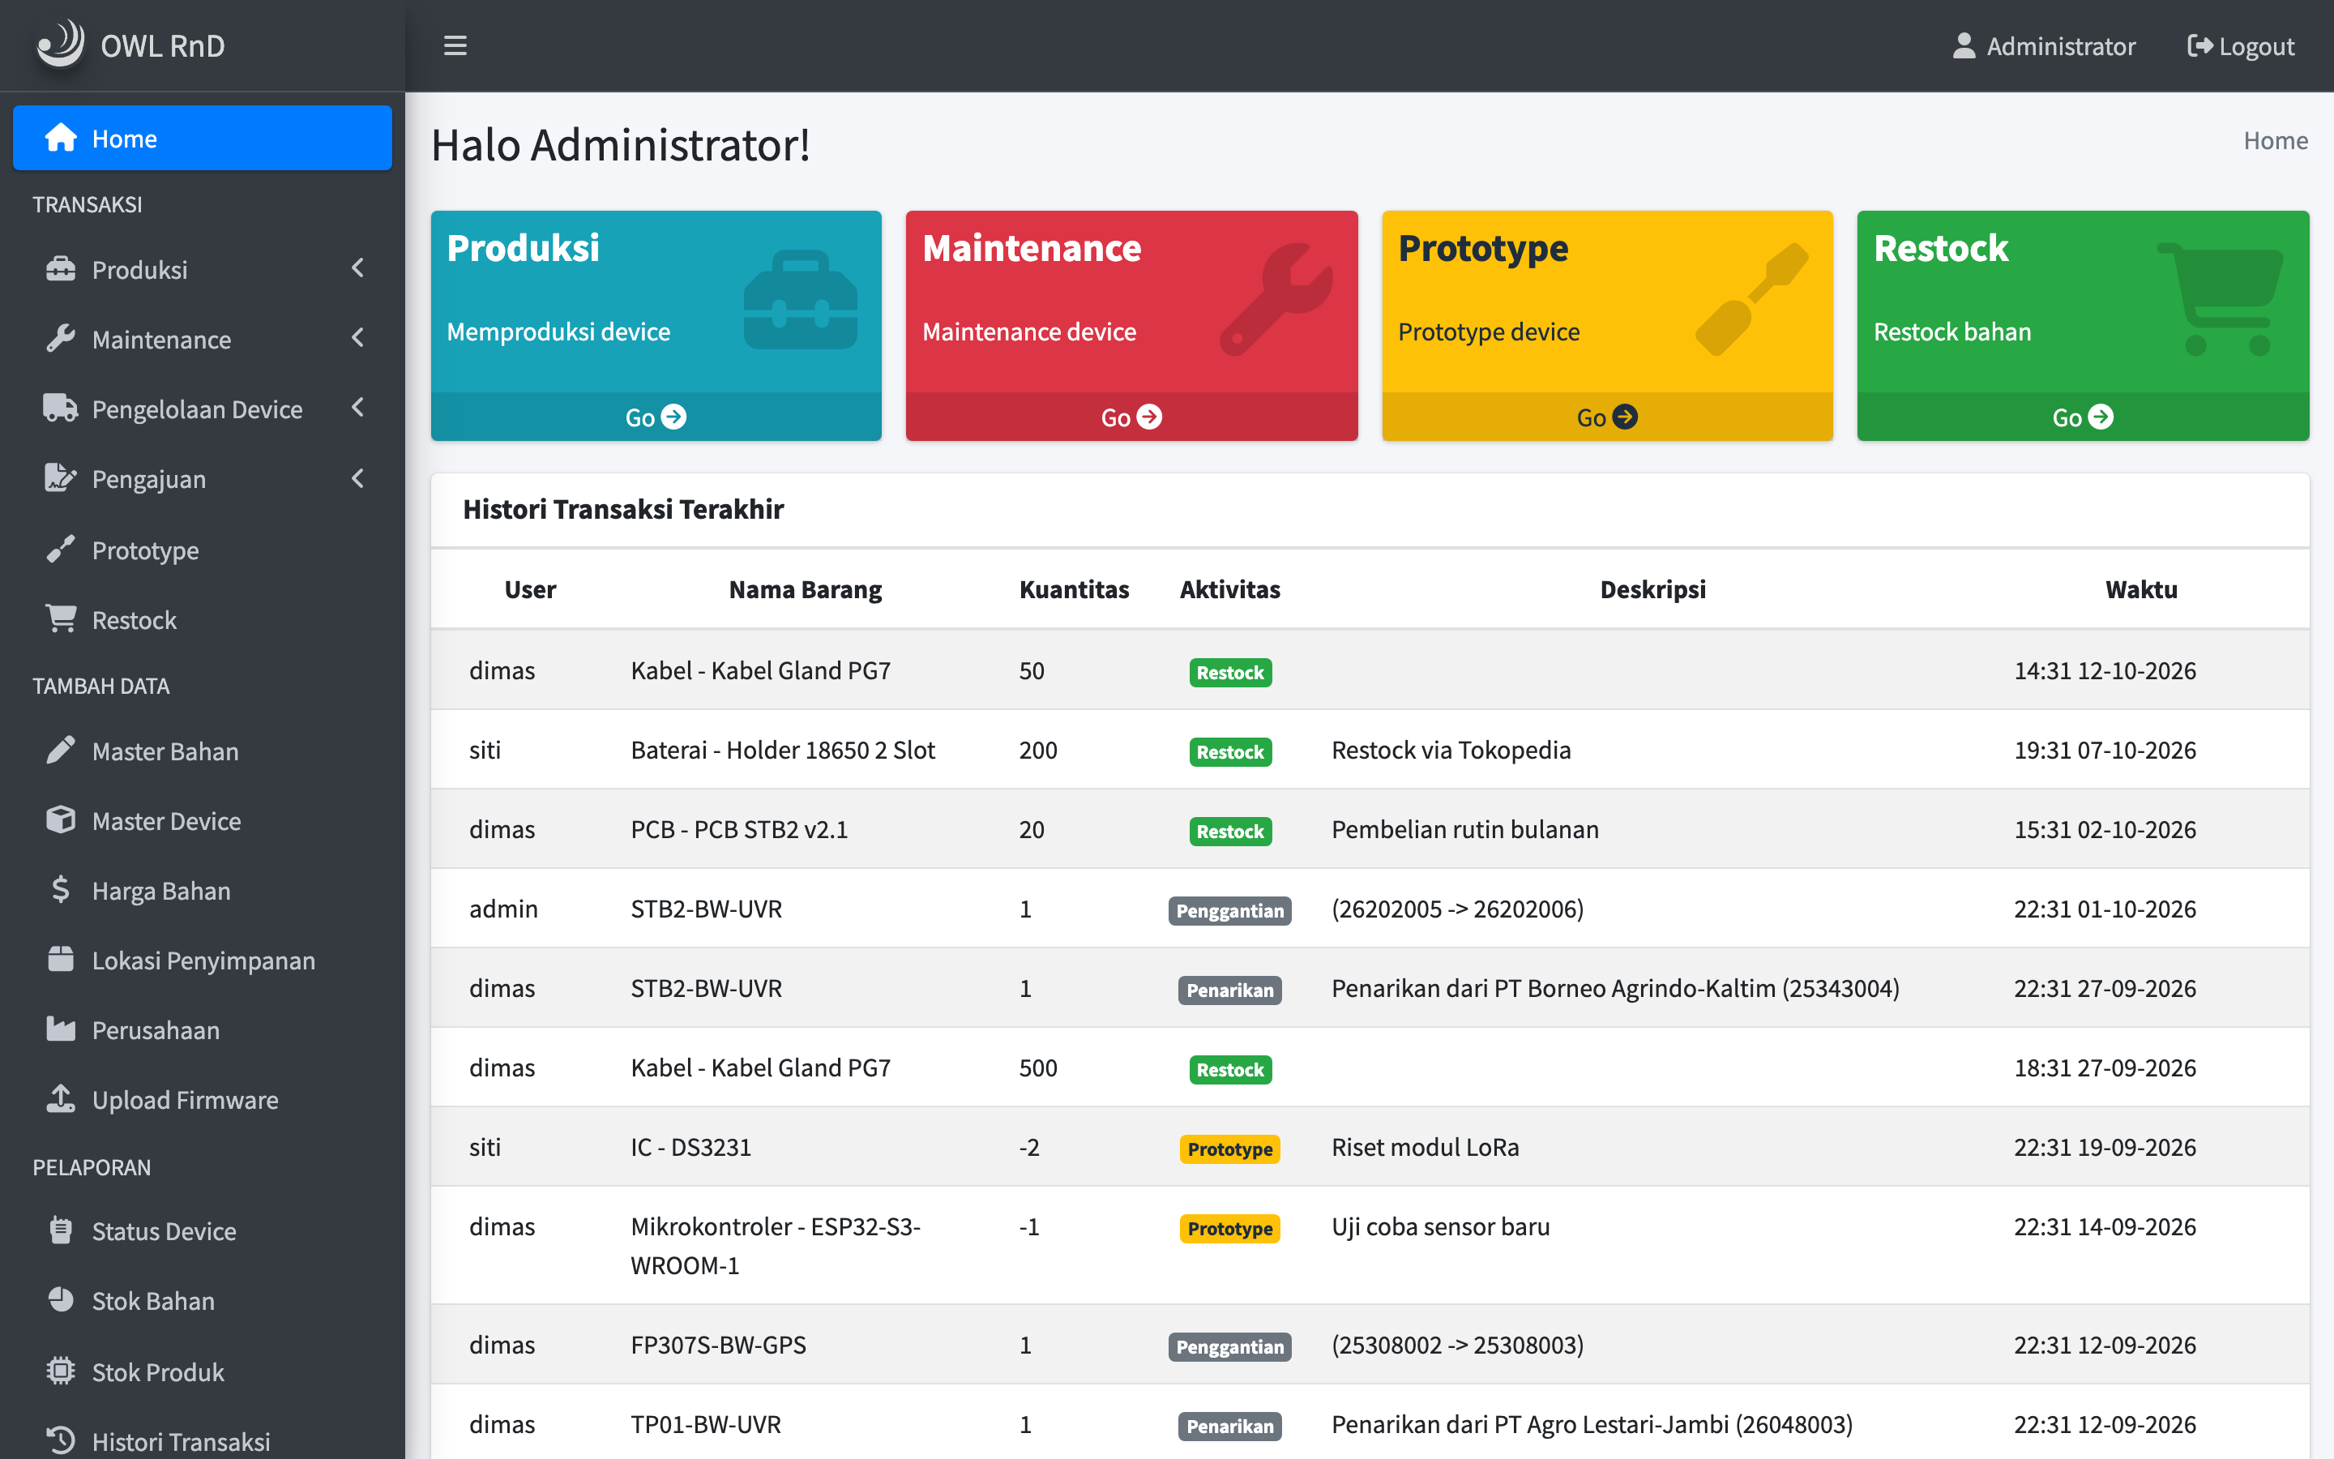Click the Upload Firmware upload icon
This screenshot has height=1459, width=2334.
(x=61, y=1098)
